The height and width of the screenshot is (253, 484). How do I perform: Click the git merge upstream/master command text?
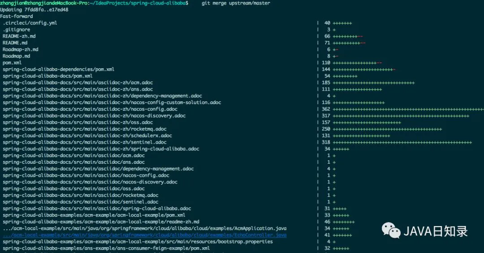tap(236, 3)
